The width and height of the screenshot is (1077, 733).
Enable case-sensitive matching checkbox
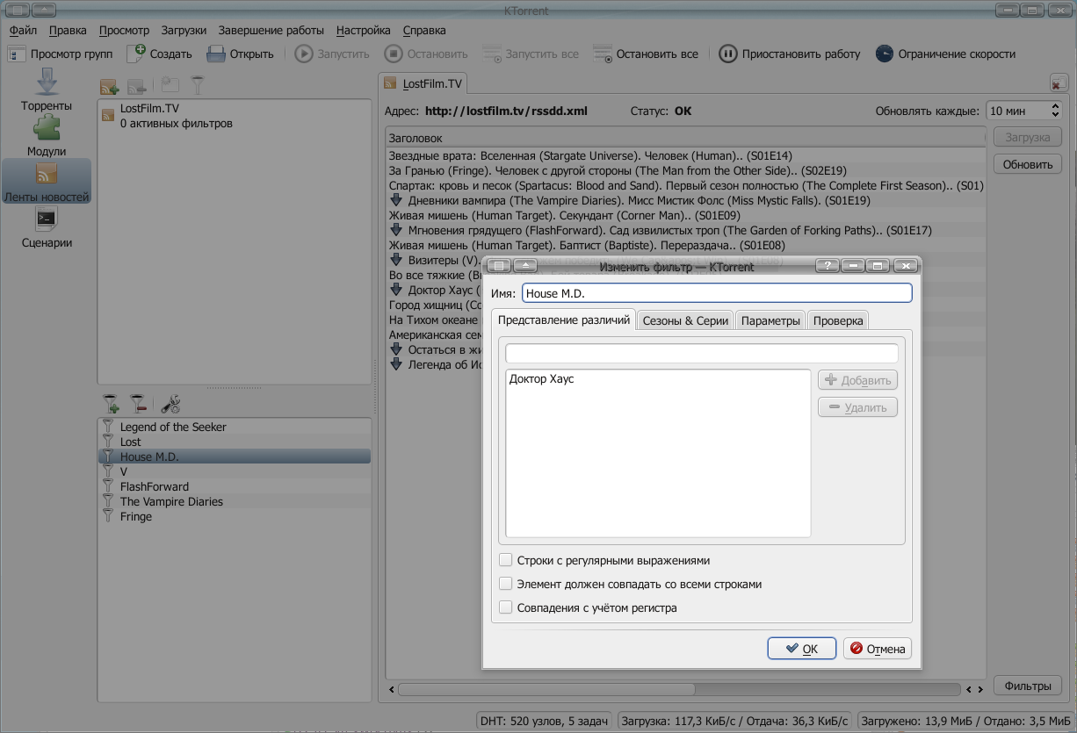506,607
